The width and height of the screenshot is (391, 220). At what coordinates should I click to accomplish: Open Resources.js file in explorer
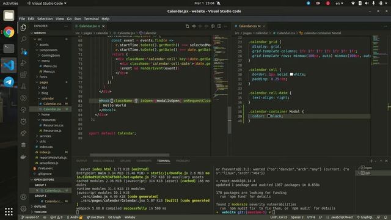tap(51, 130)
